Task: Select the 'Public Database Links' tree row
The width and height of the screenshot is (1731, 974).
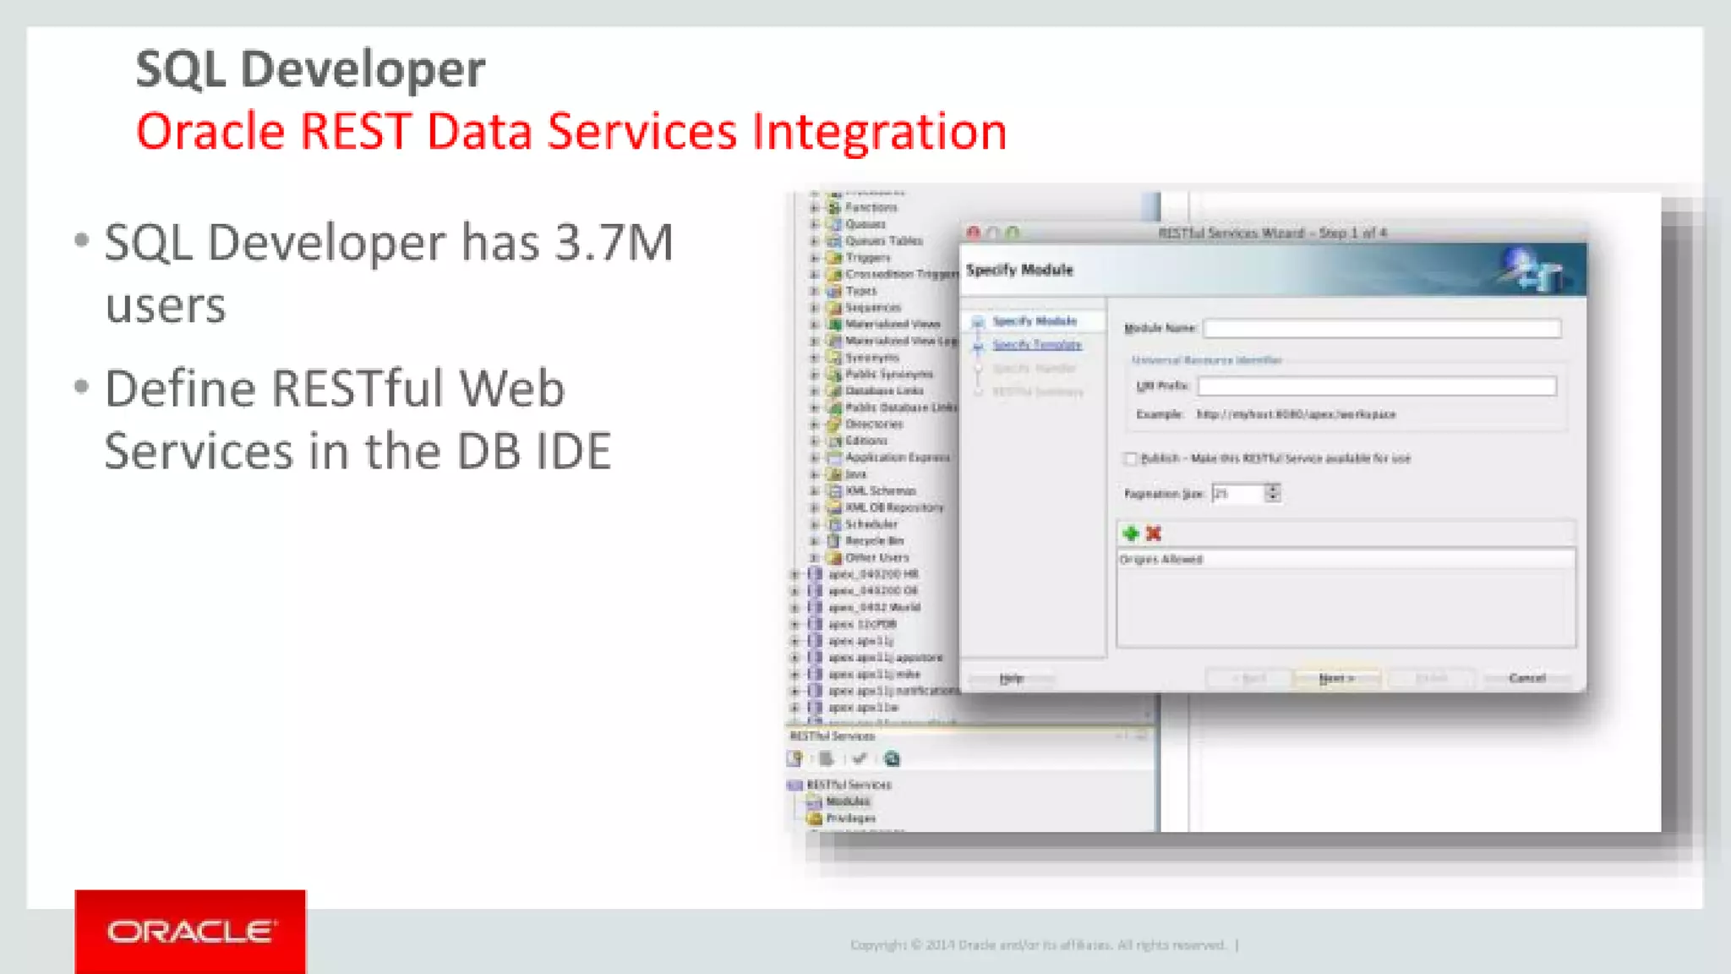Action: click(x=901, y=408)
